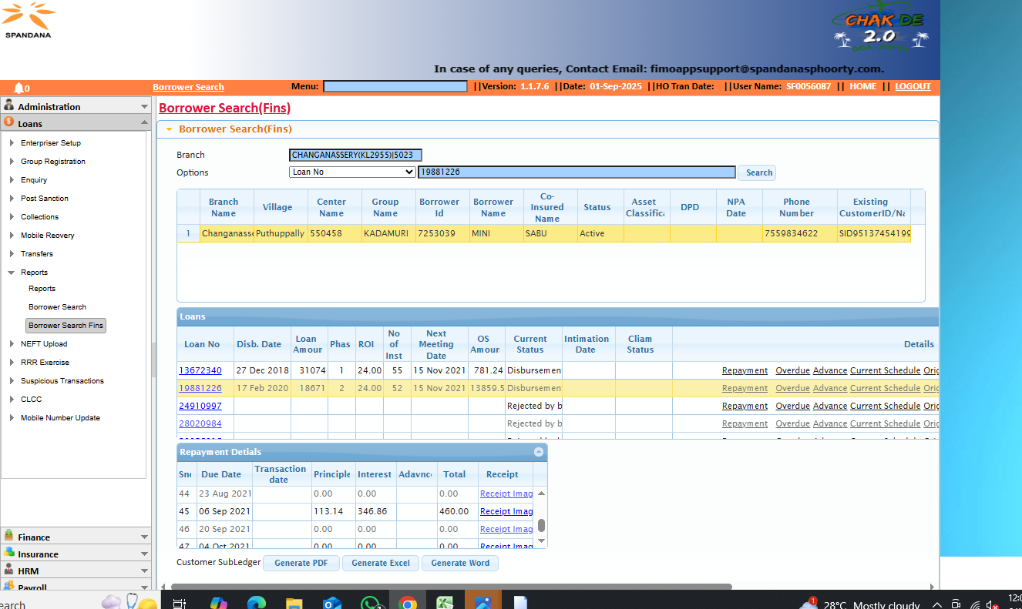This screenshot has width=1022, height=609.
Task: Click the LOGOUT link
Action: coord(913,87)
